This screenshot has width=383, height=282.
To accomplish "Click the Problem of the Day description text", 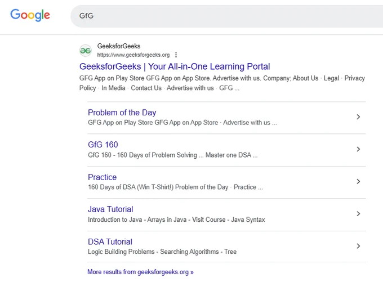I will [x=182, y=123].
